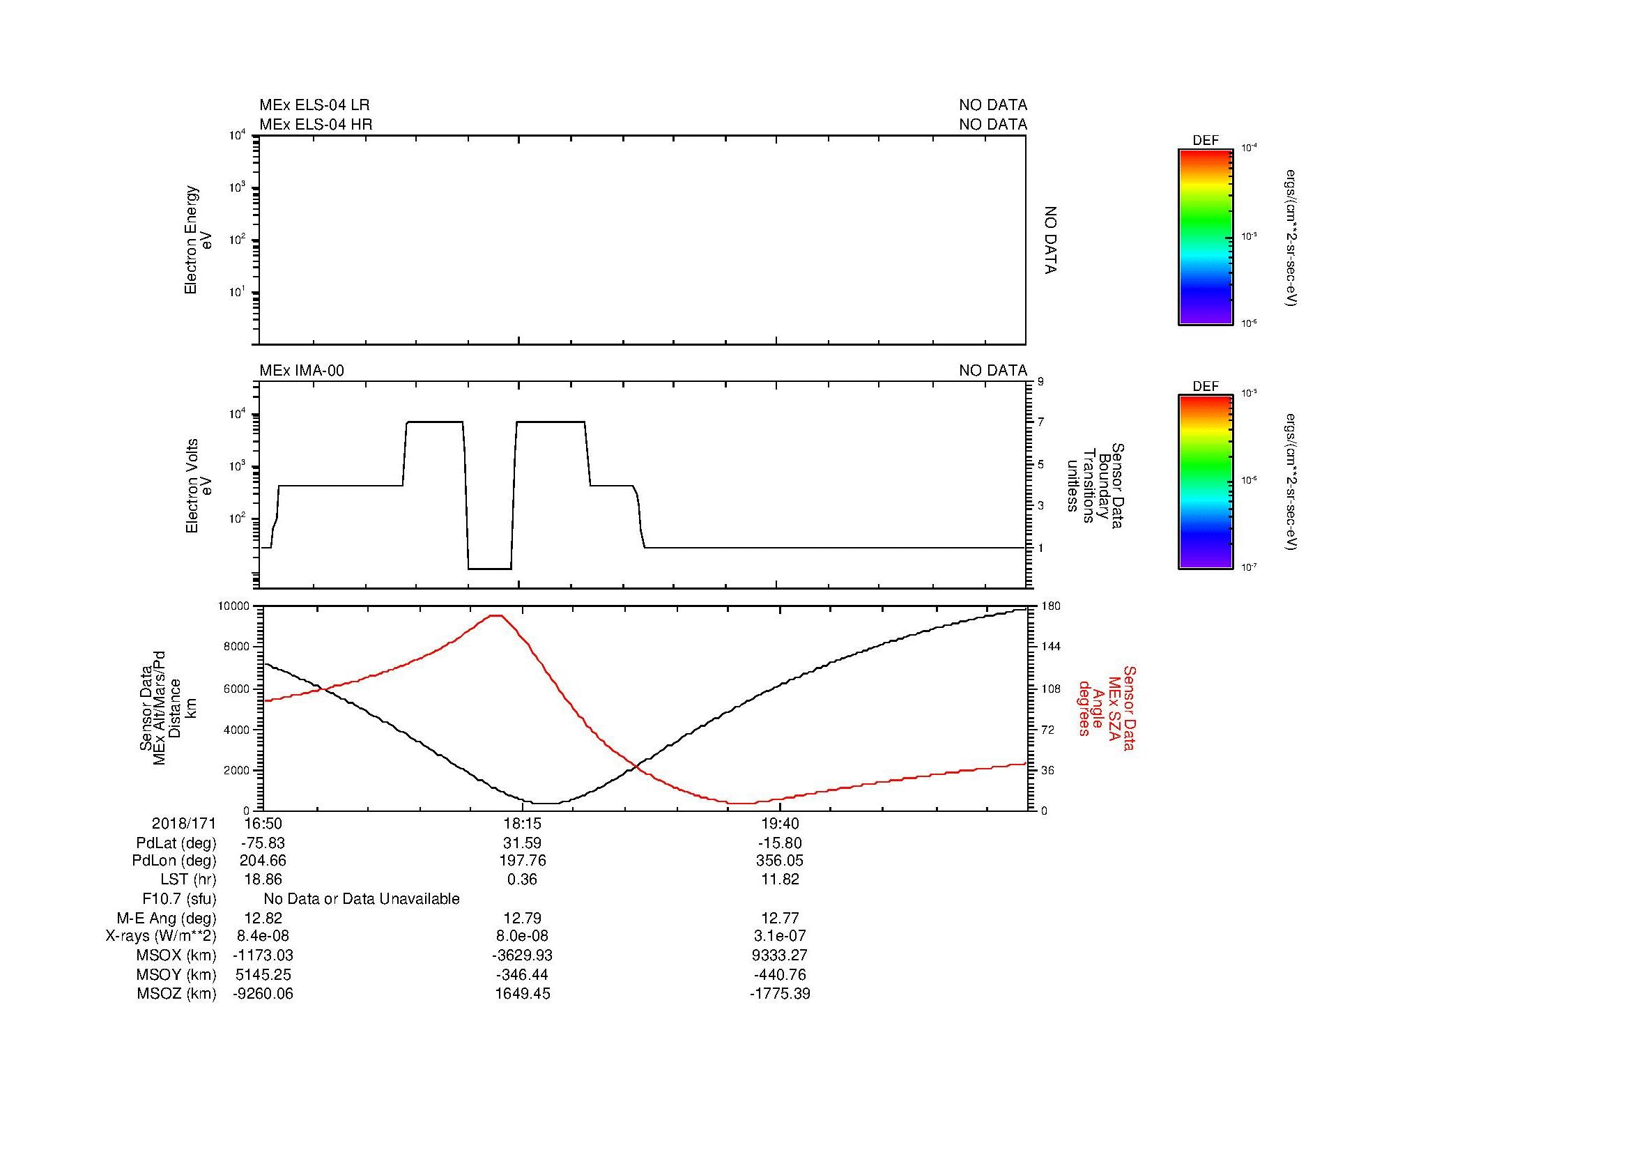Click the red MEx SZA Angle degrees label
Viewport: 1630px width, 1152px height.
point(1106,707)
